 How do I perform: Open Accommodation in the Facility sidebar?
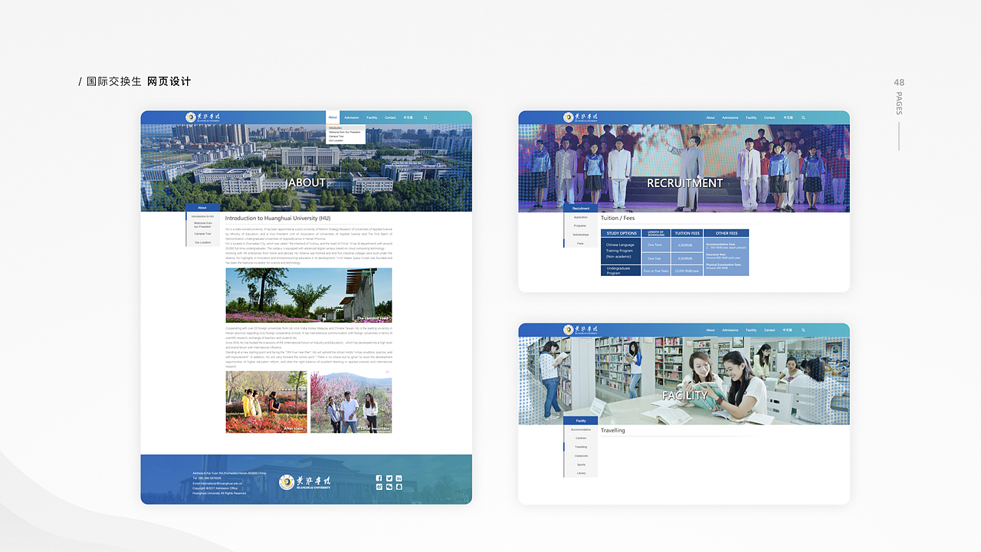(x=581, y=429)
